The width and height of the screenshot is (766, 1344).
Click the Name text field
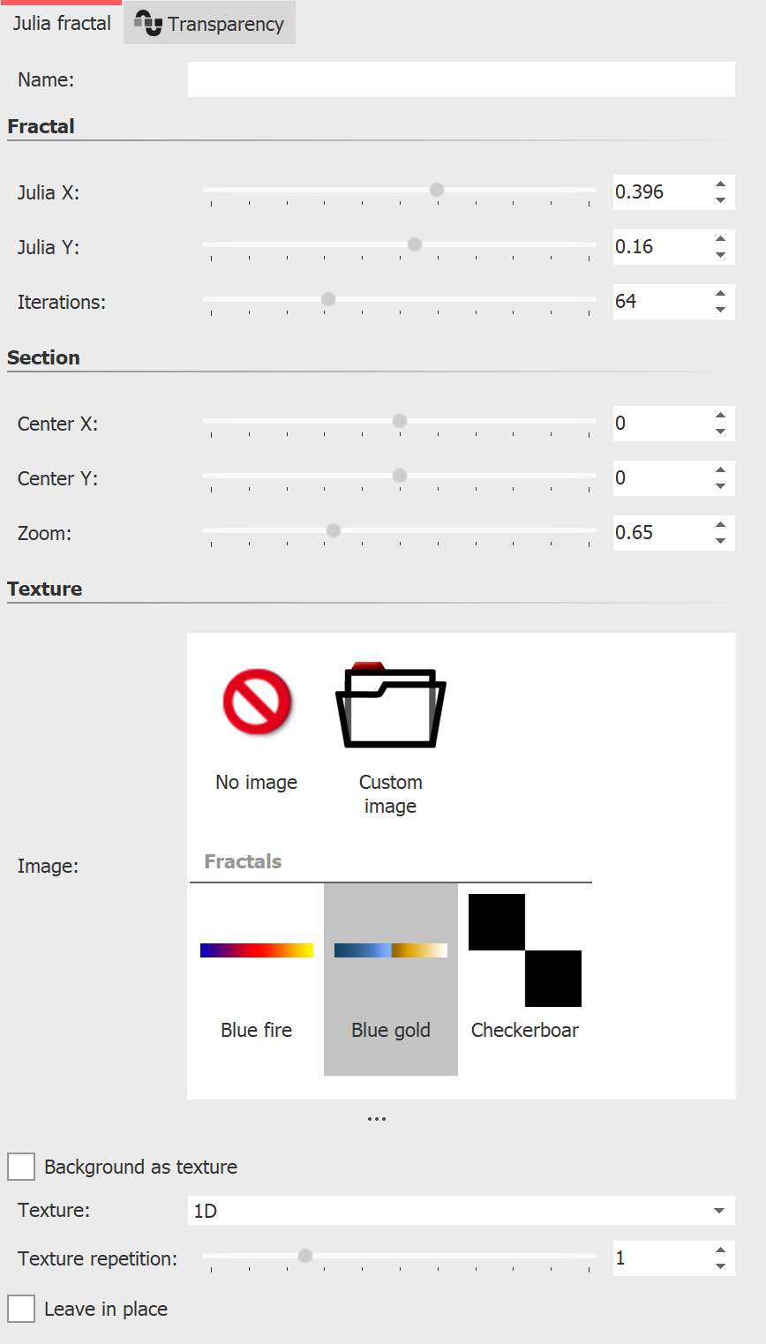pyautogui.click(x=461, y=79)
